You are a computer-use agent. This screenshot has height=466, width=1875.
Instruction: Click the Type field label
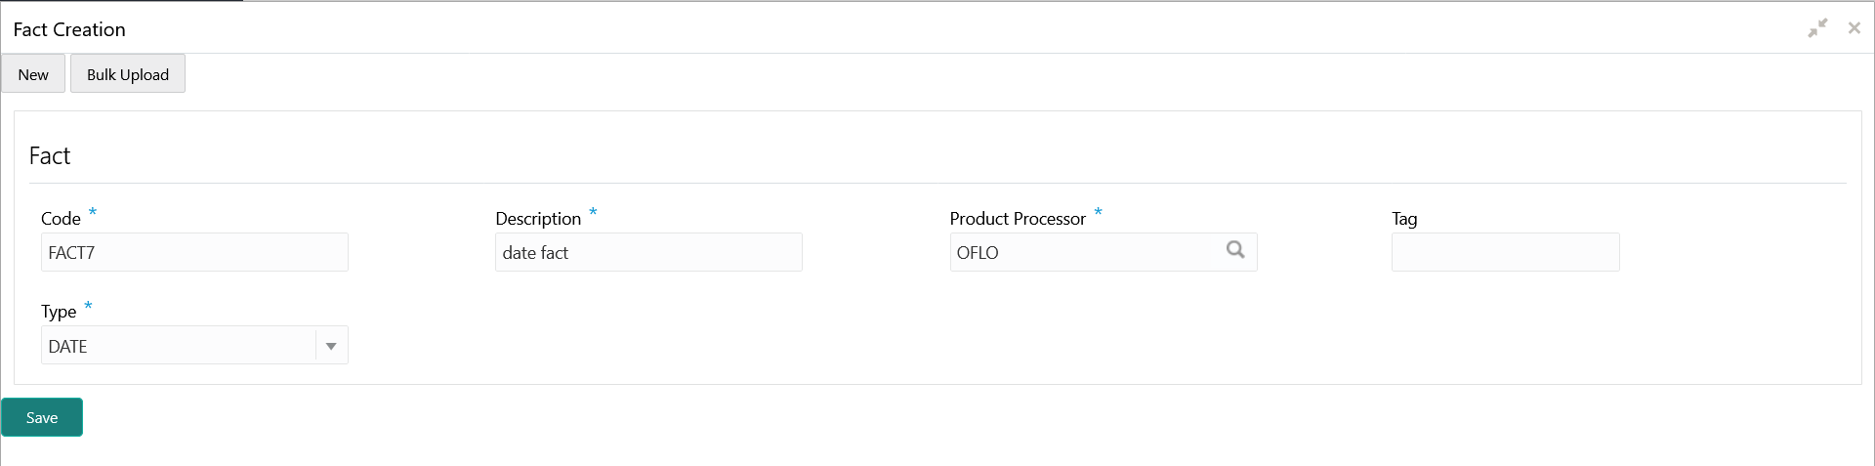pyautogui.click(x=59, y=312)
